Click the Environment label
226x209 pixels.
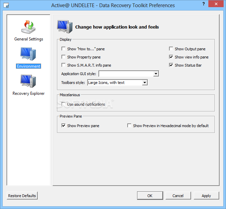[29, 66]
